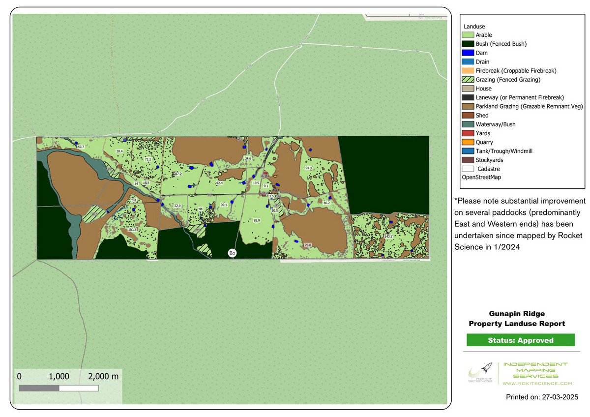Click the Status: Approved green banner

click(x=520, y=340)
